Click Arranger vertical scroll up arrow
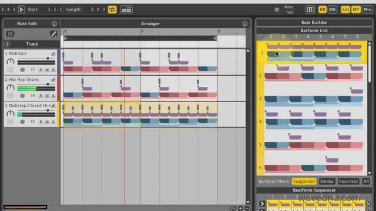This screenshot has width=376, height=211. coord(248,51)
